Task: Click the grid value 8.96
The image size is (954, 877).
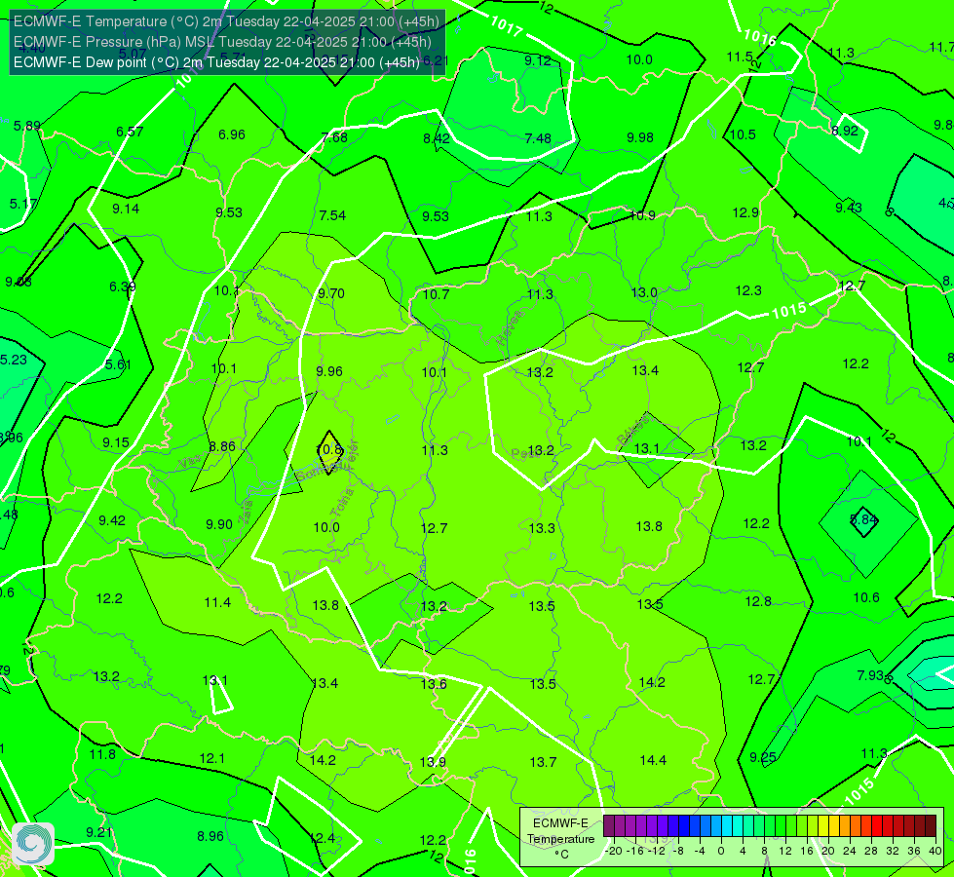Action: coord(210,836)
